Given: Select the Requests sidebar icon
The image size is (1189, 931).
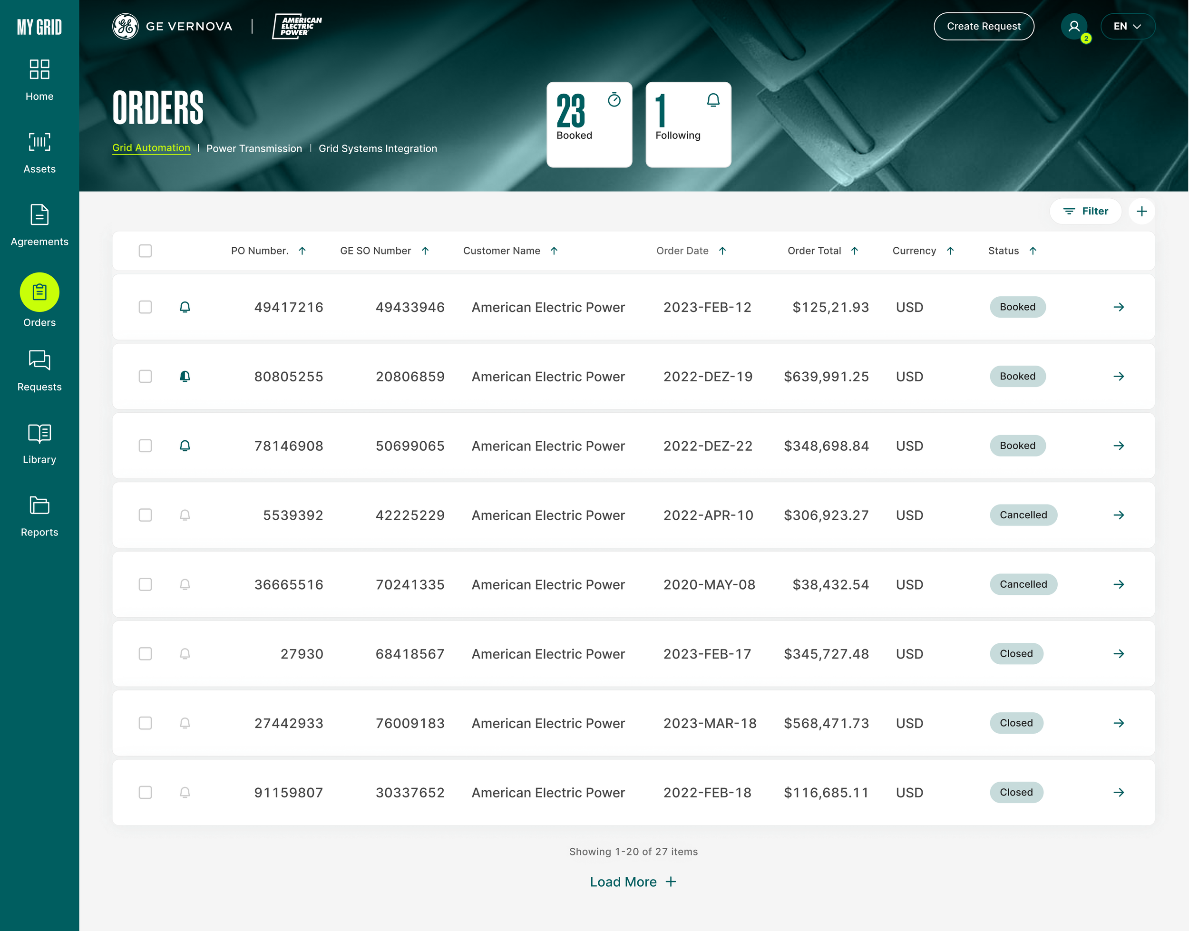Looking at the screenshot, I should (39, 361).
